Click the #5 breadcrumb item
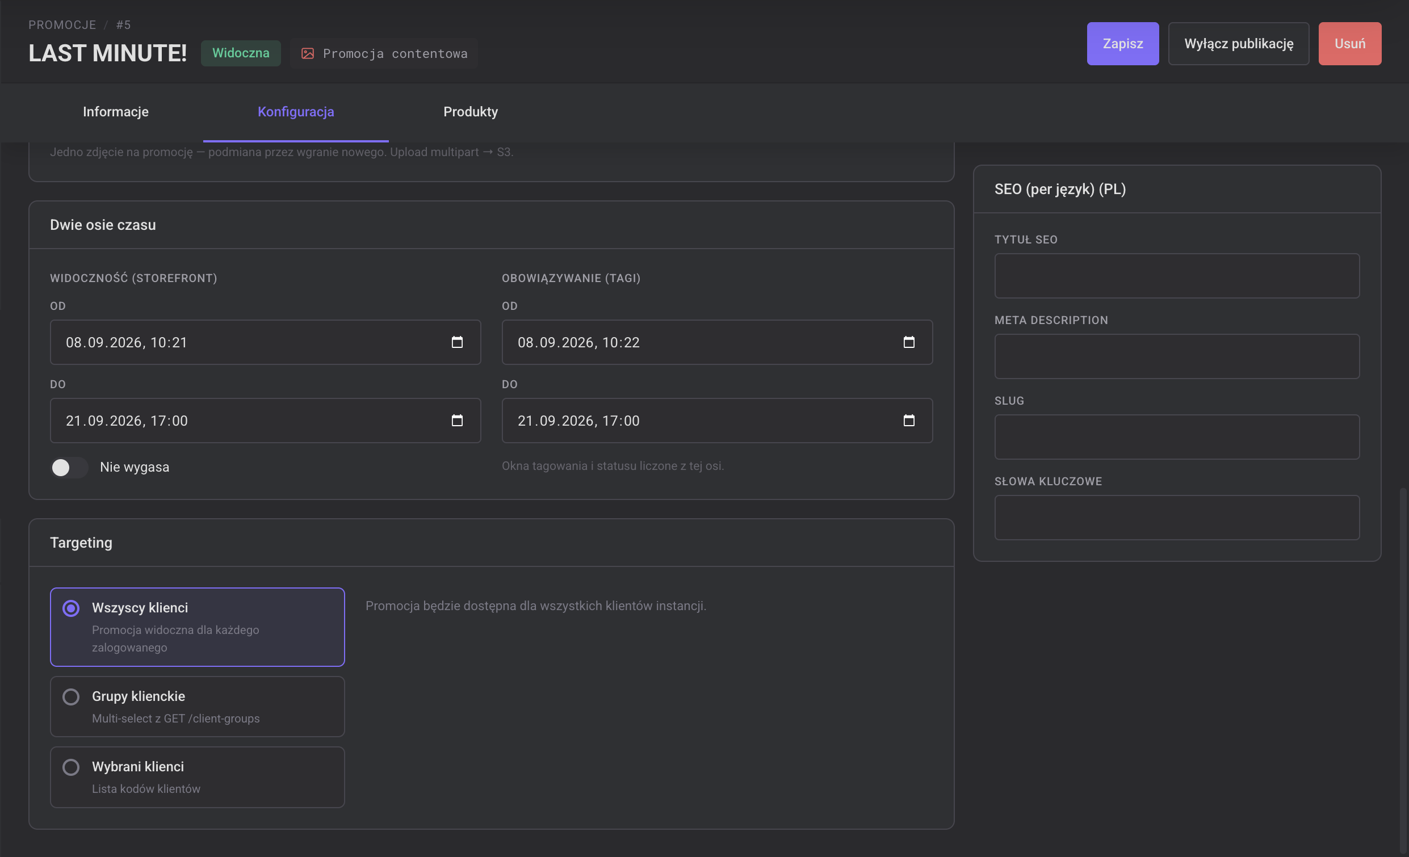1409x857 pixels. point(124,24)
